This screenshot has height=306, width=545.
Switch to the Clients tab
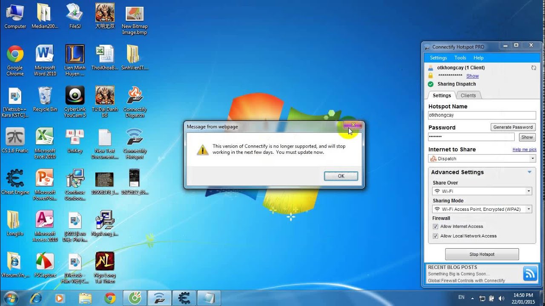pos(468,96)
